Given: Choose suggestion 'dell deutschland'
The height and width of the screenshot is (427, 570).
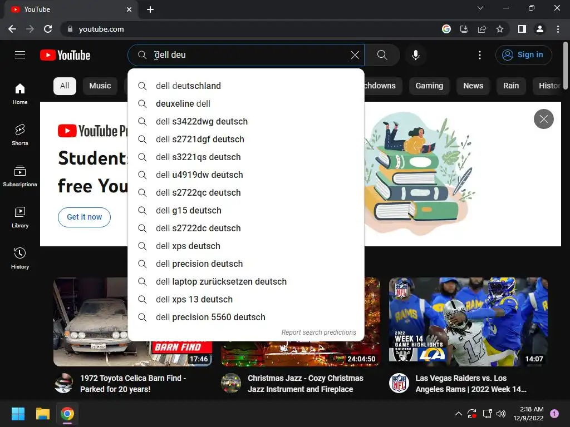Looking at the screenshot, I should click(x=246, y=86).
